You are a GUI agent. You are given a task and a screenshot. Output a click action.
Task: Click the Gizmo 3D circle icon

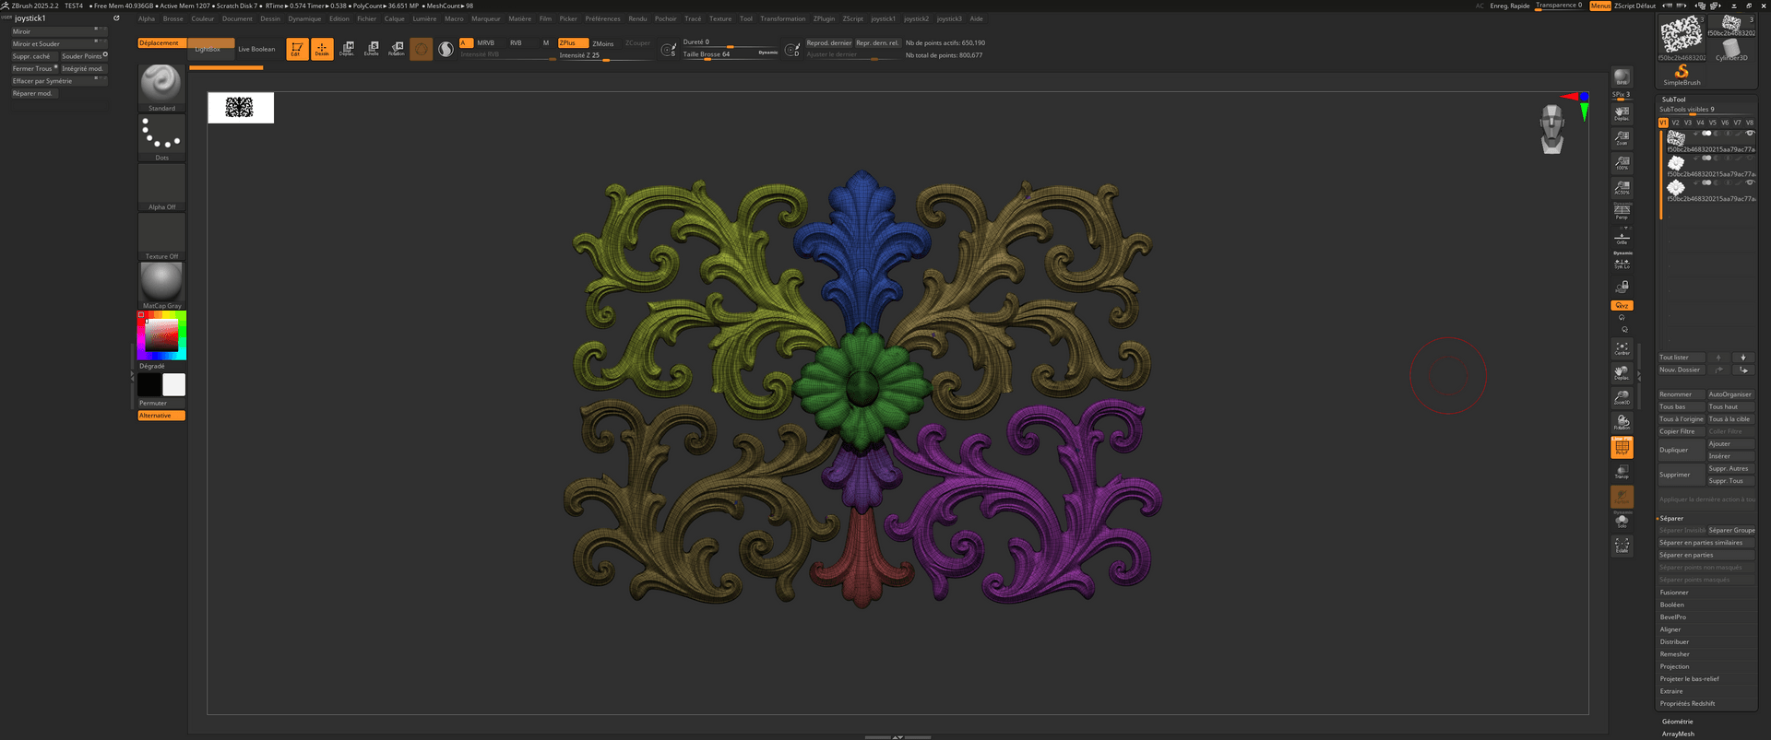[422, 49]
